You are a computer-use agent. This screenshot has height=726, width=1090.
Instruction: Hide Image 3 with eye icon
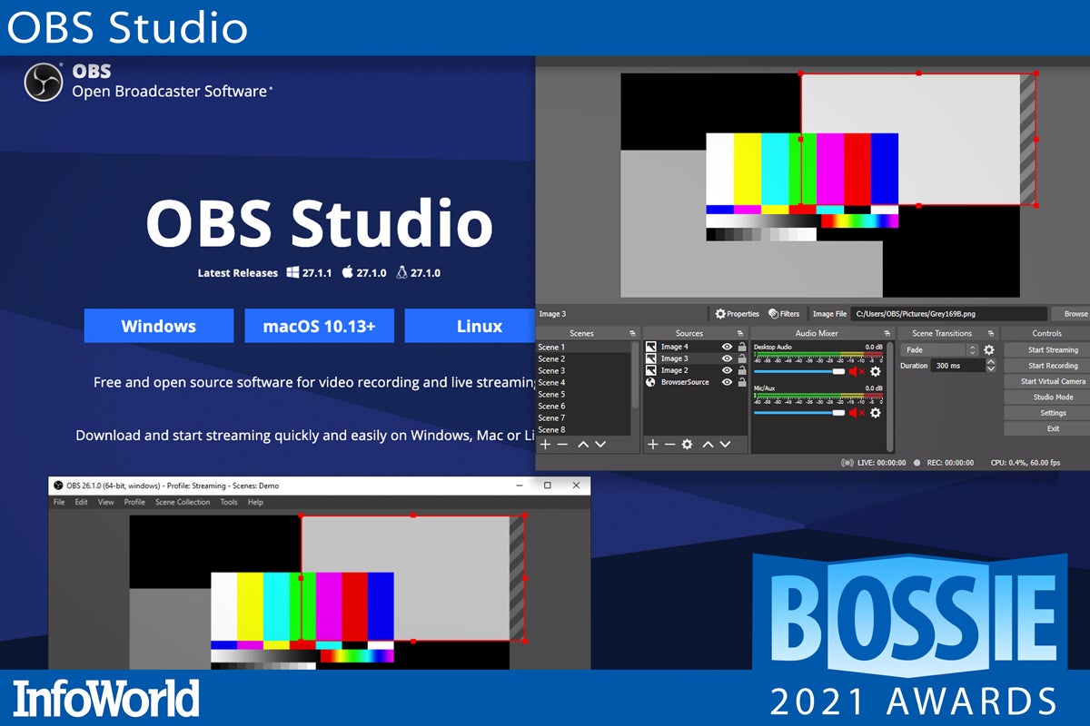(x=727, y=358)
